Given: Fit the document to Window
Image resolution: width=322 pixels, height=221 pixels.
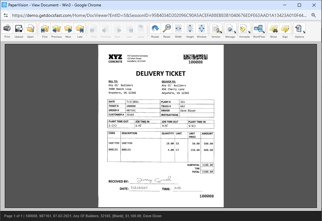Looking at the screenshot, I should [x=201, y=29].
